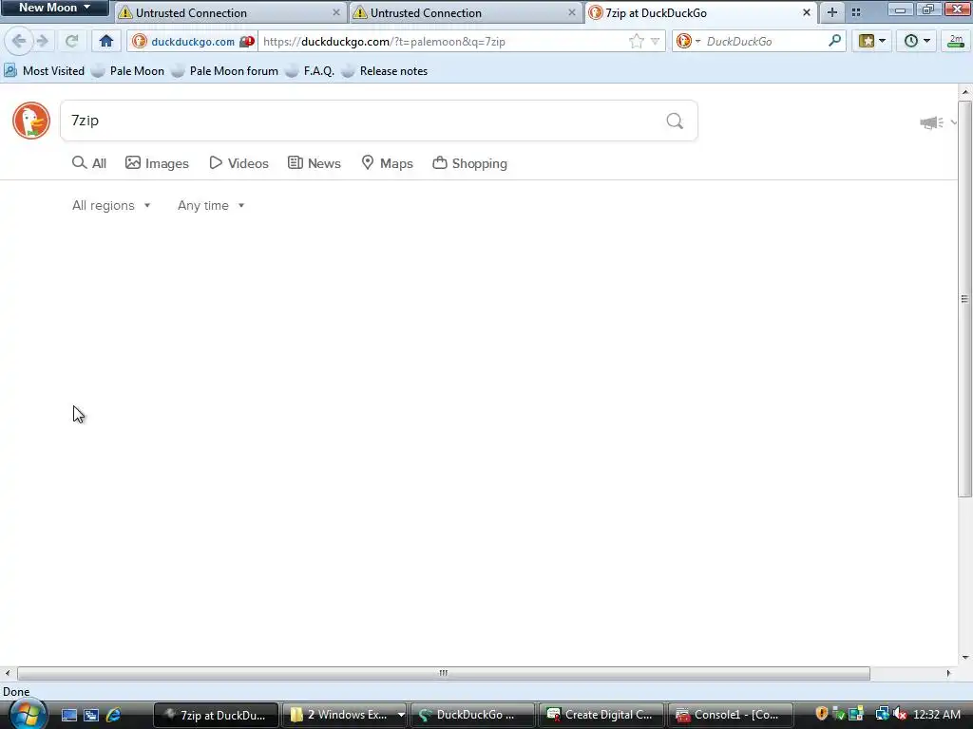Submit search with the page magnifier icon
This screenshot has height=729, width=973.
(x=675, y=121)
